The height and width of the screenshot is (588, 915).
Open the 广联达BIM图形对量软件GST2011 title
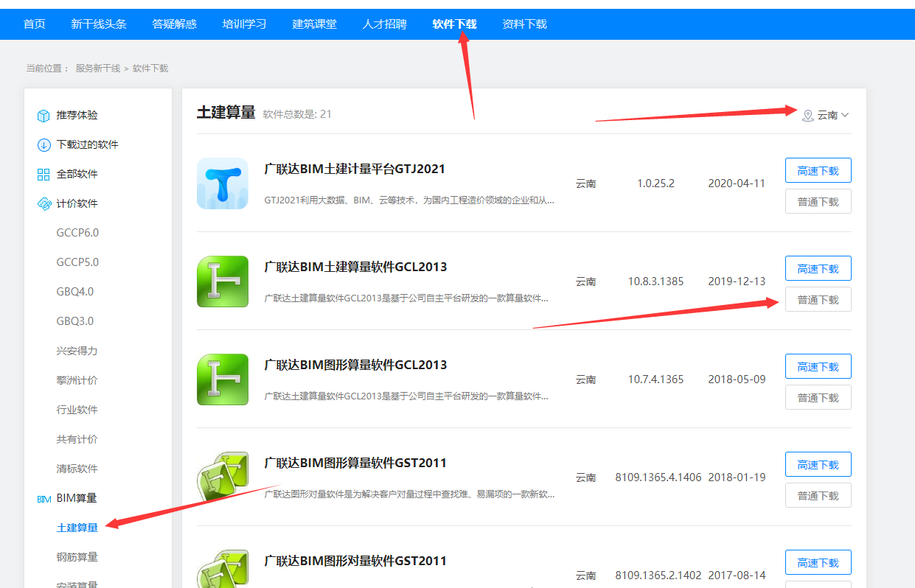355,561
